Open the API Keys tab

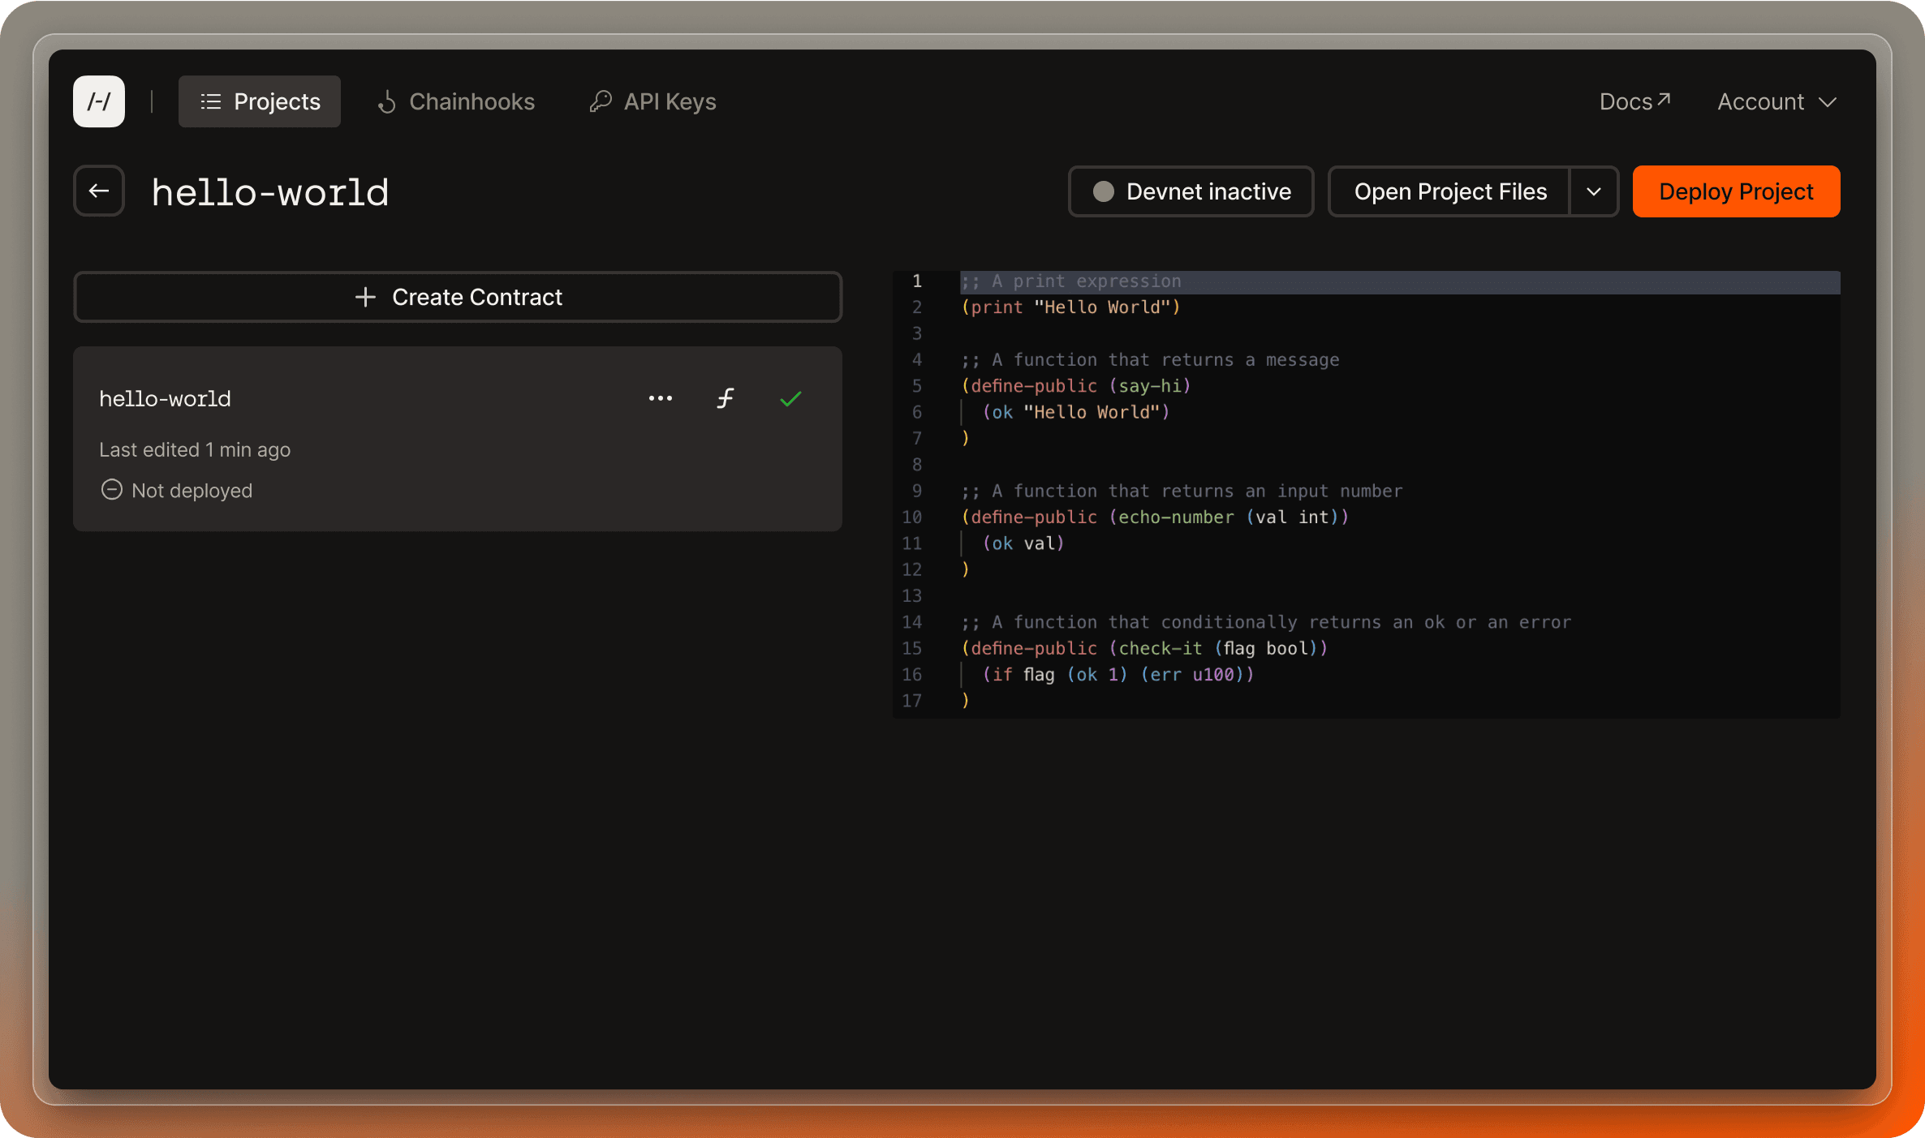click(x=653, y=101)
